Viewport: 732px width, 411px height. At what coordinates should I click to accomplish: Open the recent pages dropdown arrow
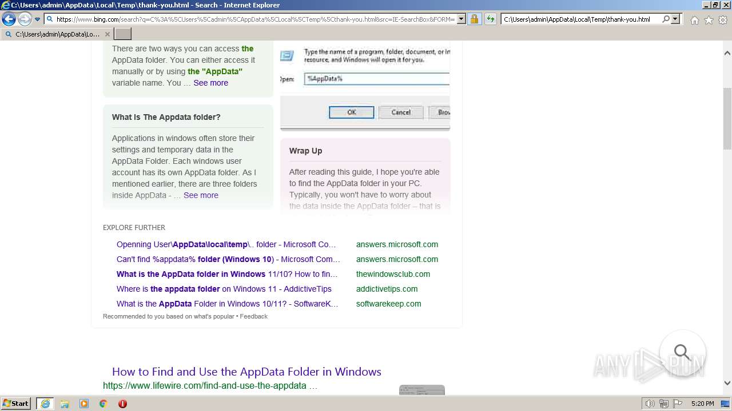pos(38,19)
